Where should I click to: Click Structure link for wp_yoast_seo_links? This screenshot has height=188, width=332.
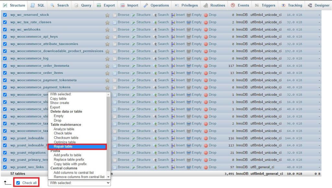[143, 167]
